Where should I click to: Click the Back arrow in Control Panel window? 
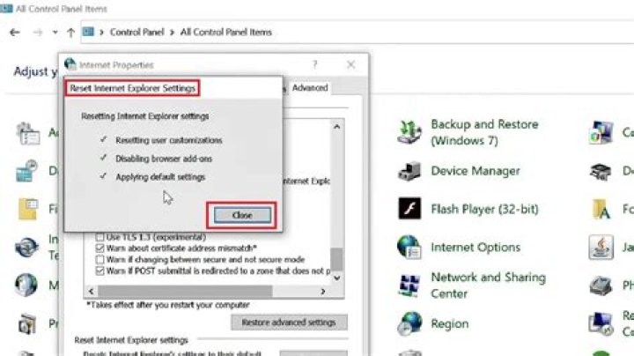15,32
